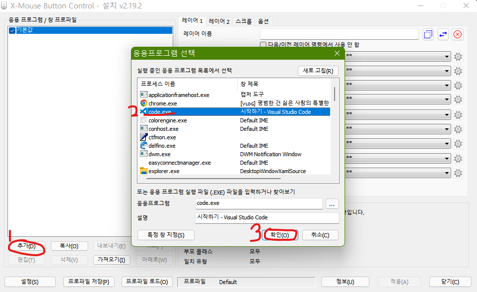This screenshot has width=477, height=292.
Task: Open the bottommost button action dropdown
Action: coord(447,173)
